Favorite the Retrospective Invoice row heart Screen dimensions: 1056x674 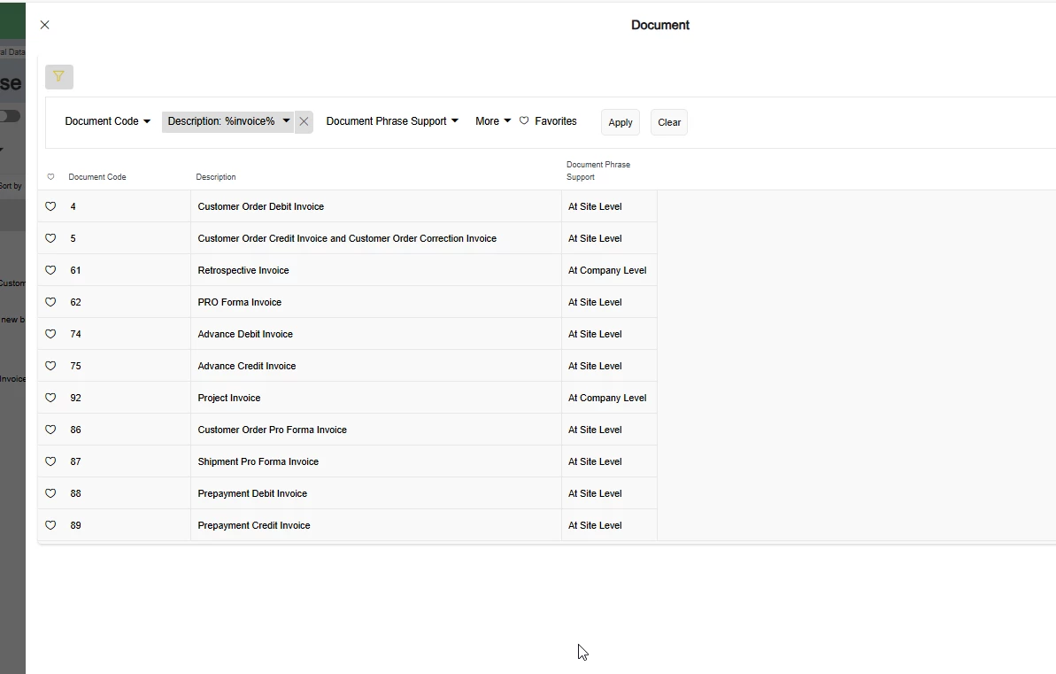click(x=50, y=270)
